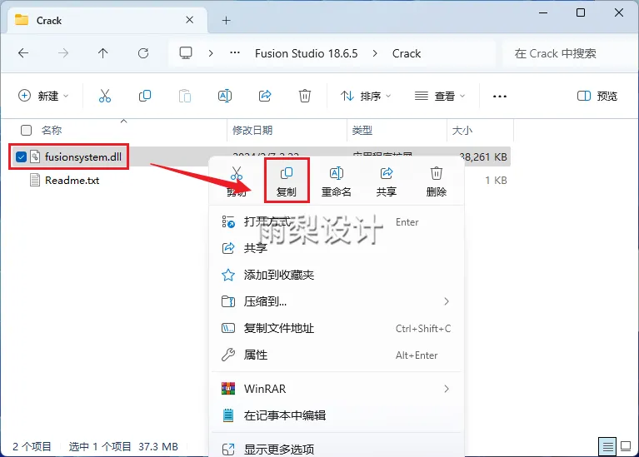Open toolbar See more ellipsis menu
The height and width of the screenshot is (457, 639).
point(500,97)
